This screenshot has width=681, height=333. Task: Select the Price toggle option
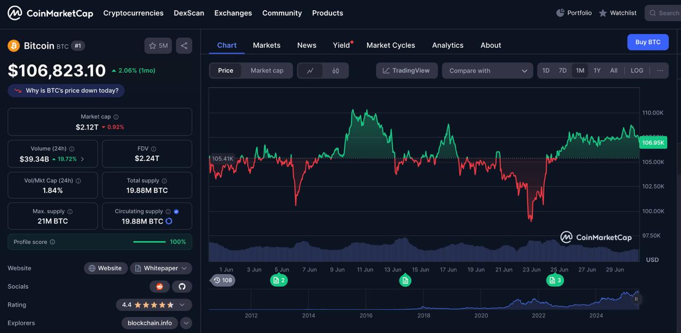point(226,71)
